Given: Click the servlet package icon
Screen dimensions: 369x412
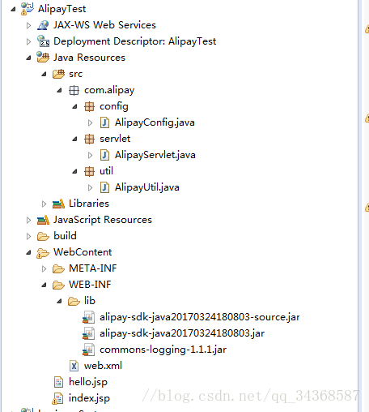Looking at the screenshot, I should point(89,139).
